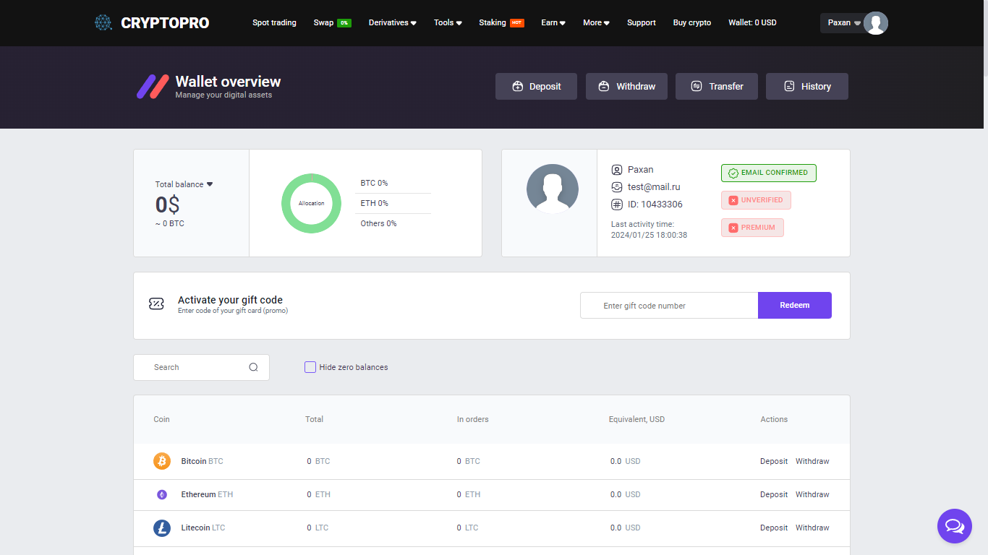Go to Spot trading page
Screen dimensions: 988x555
(274, 23)
